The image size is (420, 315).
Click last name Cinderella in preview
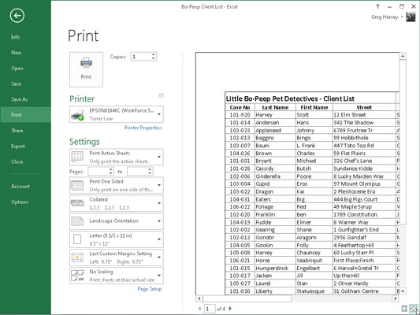click(268, 176)
